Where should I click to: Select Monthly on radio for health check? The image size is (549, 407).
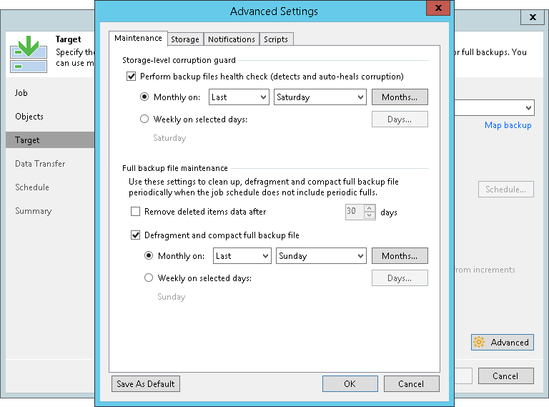click(x=144, y=97)
